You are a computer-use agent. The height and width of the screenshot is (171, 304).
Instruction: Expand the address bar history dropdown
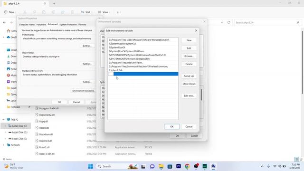[x=222, y=22]
